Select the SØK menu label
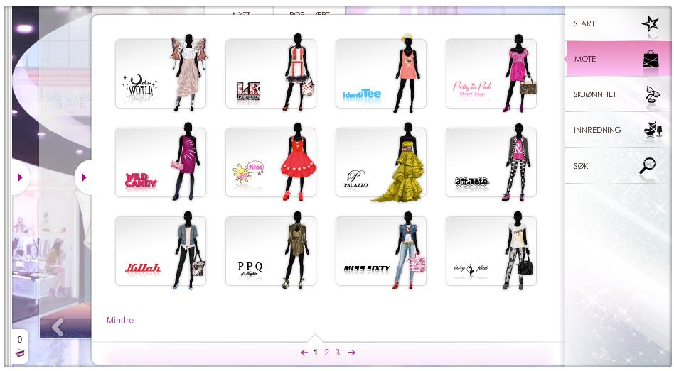674x371 pixels. click(x=581, y=166)
